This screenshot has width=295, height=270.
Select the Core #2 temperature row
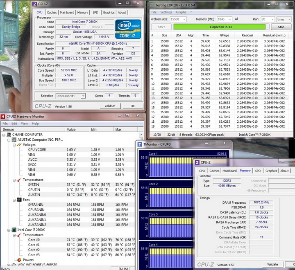pos(82,250)
